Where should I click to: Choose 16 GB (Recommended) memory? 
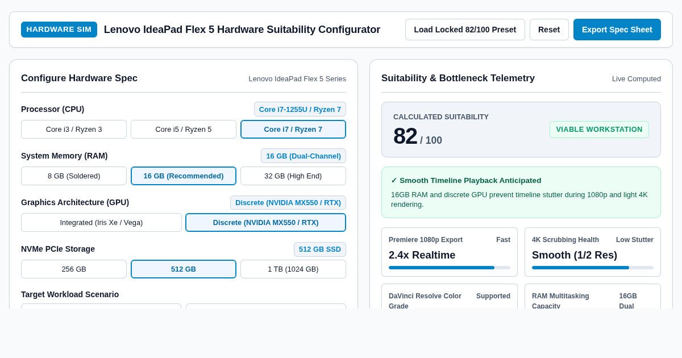184,176
